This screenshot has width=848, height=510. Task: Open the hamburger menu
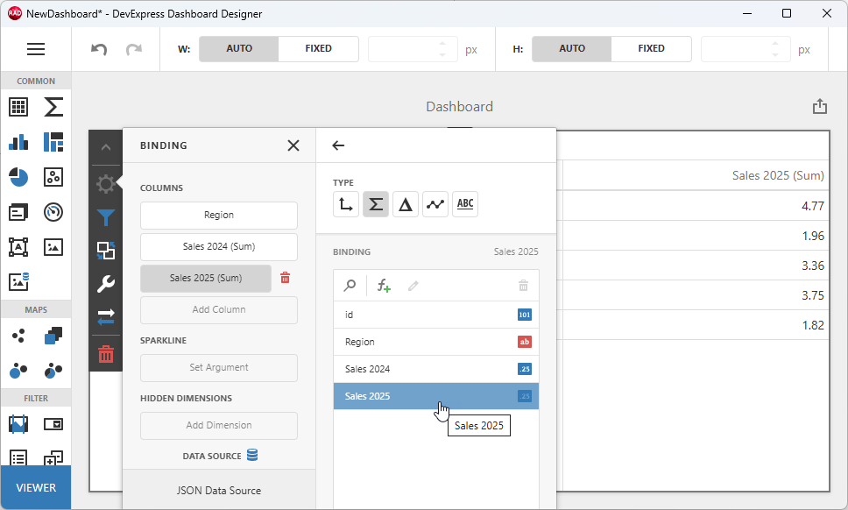pos(36,49)
